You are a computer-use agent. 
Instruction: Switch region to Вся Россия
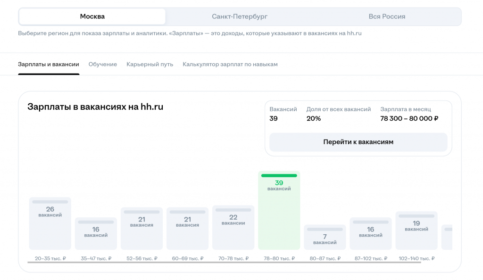(x=387, y=16)
